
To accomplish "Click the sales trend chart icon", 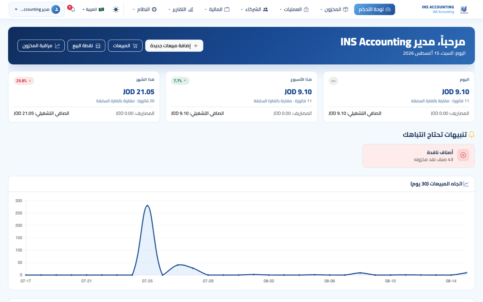I will click(466, 184).
